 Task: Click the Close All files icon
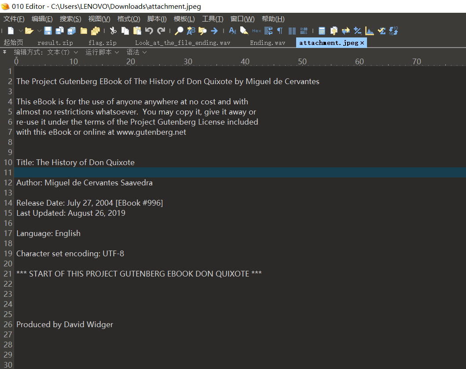coord(95,31)
